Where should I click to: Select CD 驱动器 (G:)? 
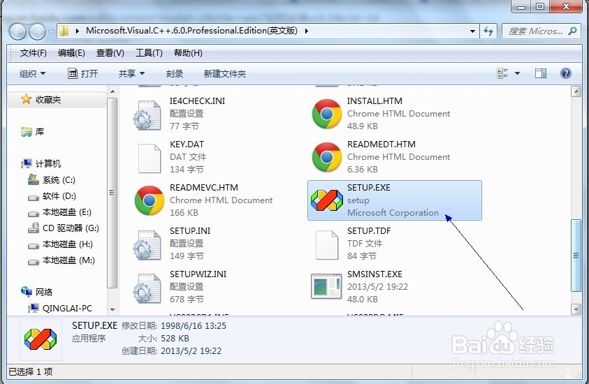point(63,228)
